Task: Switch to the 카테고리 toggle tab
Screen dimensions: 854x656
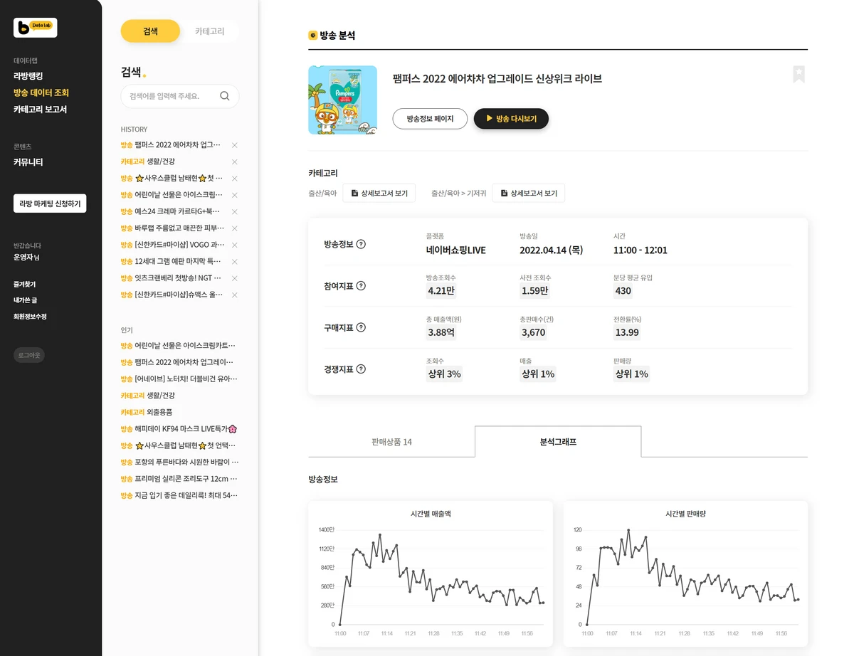Action: (x=209, y=31)
